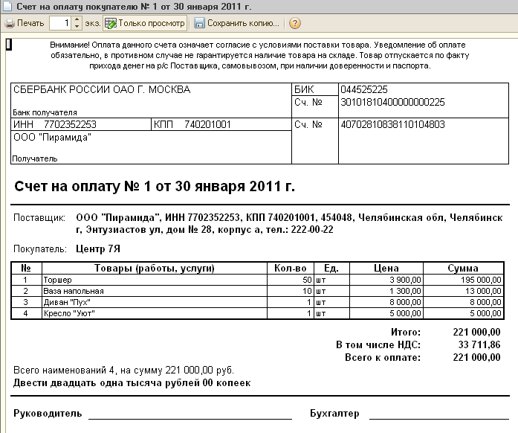Screen dimensions: 518x433
Task: Select sum 195 000,00 cell
Action: [463, 280]
